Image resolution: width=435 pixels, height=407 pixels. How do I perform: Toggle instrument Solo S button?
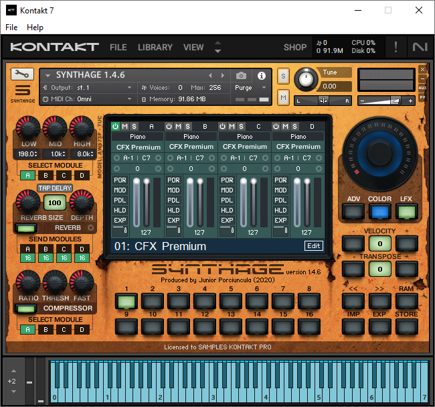point(283,76)
